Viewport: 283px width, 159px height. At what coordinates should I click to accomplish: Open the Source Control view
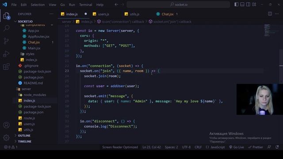tap(6, 41)
